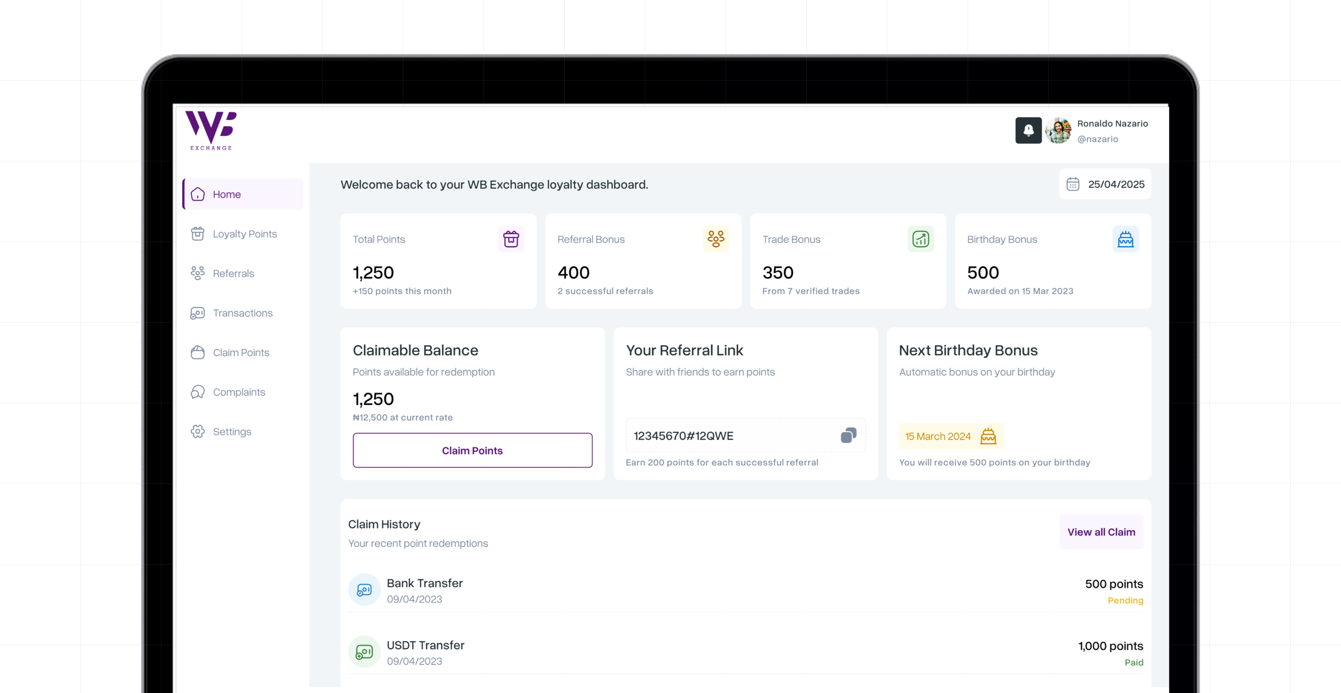The width and height of the screenshot is (1341, 693).
Task: Click '+150 points this month' text
Action: pyautogui.click(x=402, y=291)
